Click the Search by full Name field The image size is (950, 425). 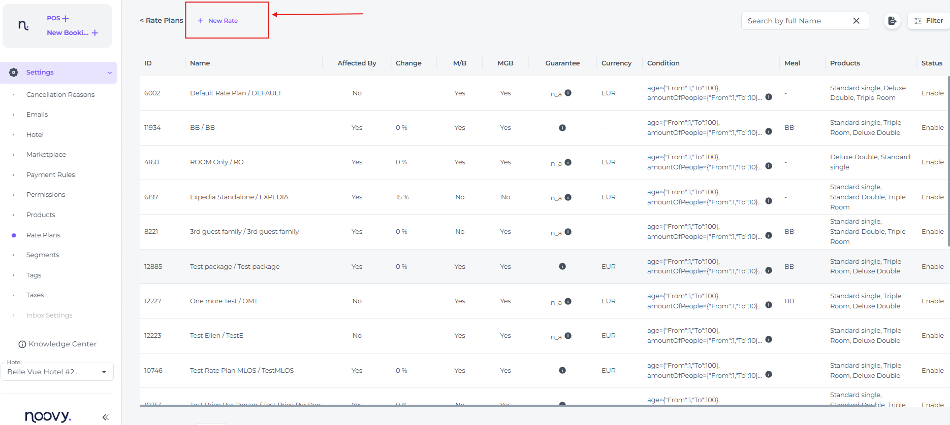tap(795, 21)
